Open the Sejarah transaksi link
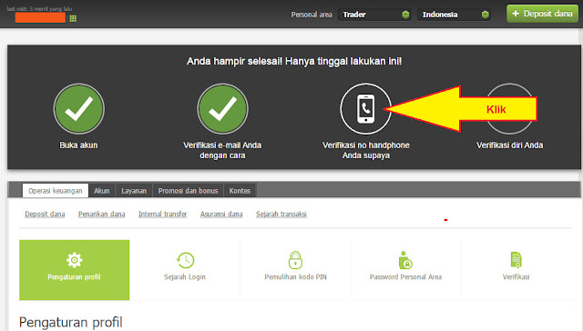583x331 pixels. [281, 214]
